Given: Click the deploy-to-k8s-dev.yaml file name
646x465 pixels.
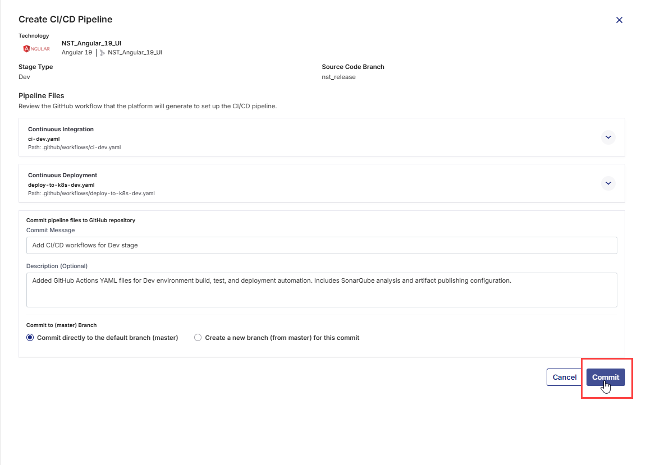Looking at the screenshot, I should coord(61,185).
